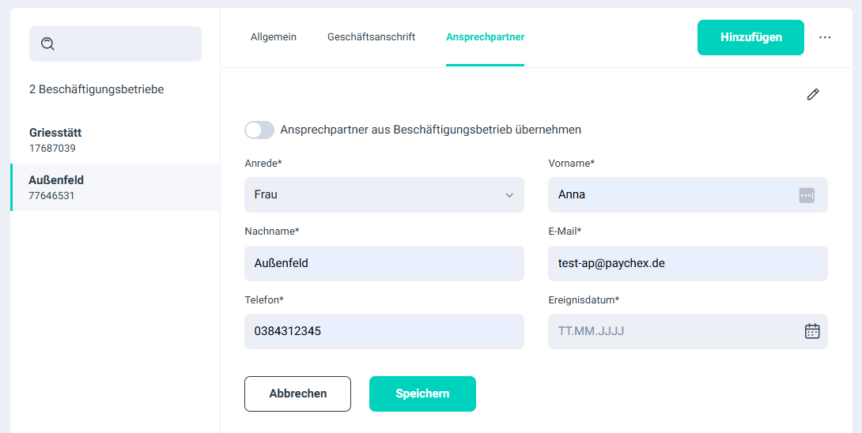Click the chevron arrow in Anrede field
862x433 pixels.
509,195
